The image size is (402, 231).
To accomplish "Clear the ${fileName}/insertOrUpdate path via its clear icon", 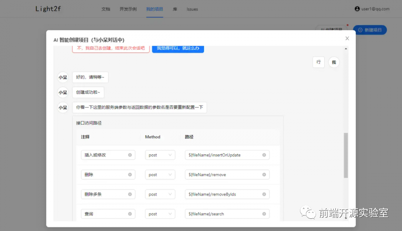I will tap(264, 155).
